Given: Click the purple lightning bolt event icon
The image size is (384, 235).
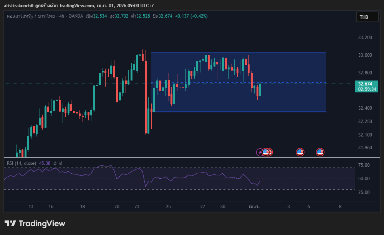Looking at the screenshot, I should [x=260, y=152].
